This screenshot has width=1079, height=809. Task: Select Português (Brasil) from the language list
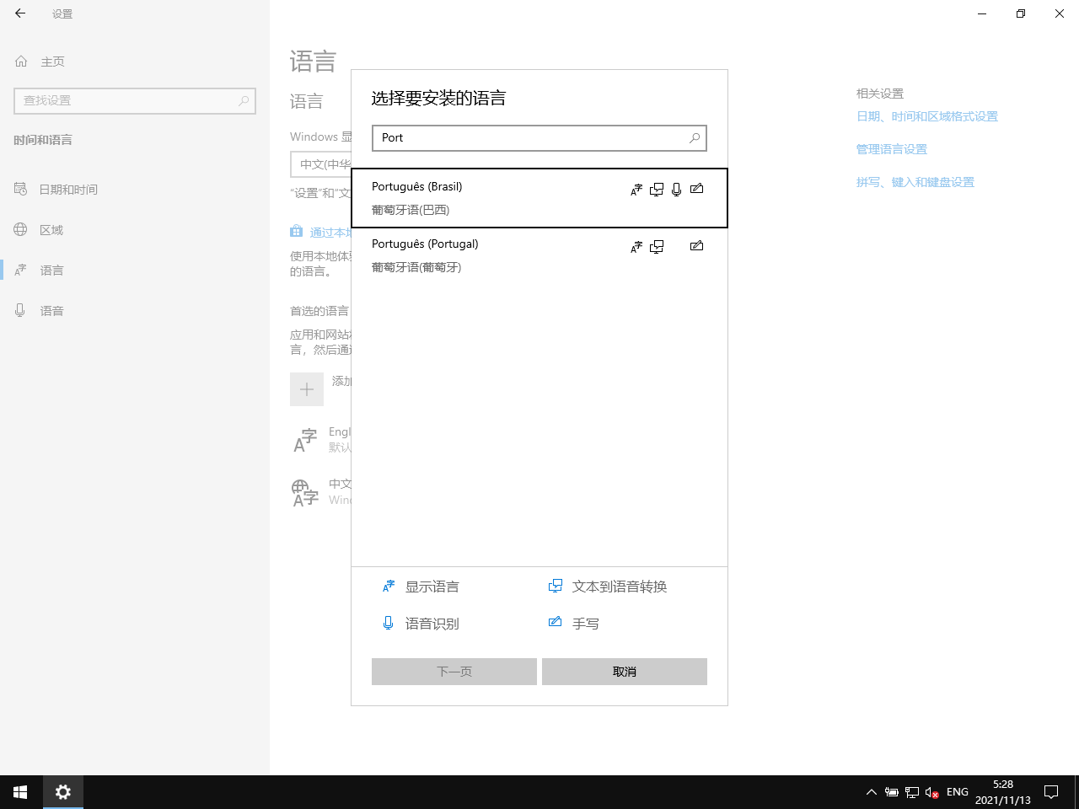497,198
